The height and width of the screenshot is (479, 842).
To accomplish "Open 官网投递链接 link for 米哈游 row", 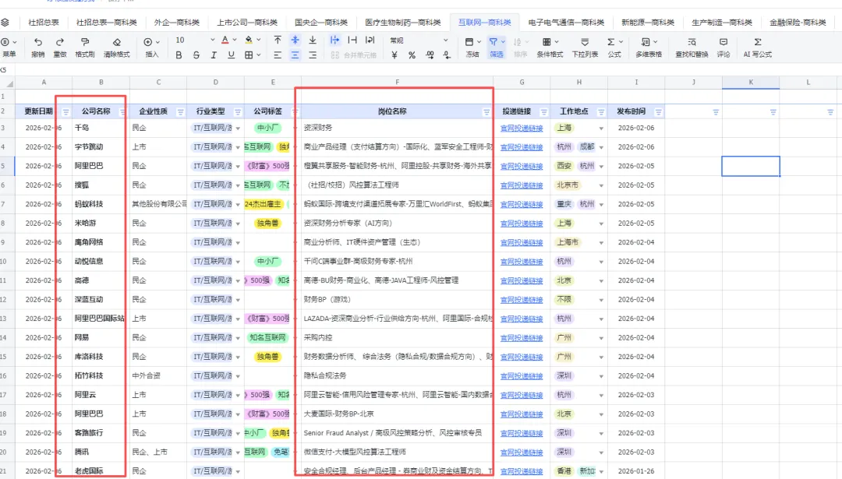I will 522,224.
